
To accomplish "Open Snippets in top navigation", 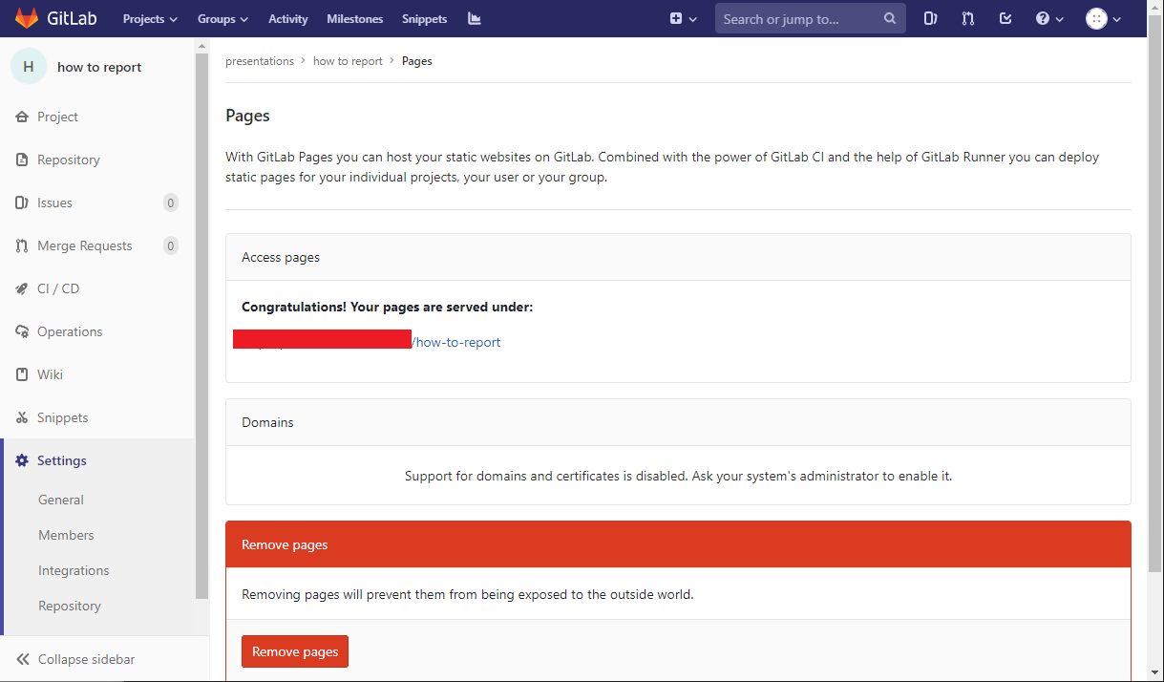I will coord(424,19).
